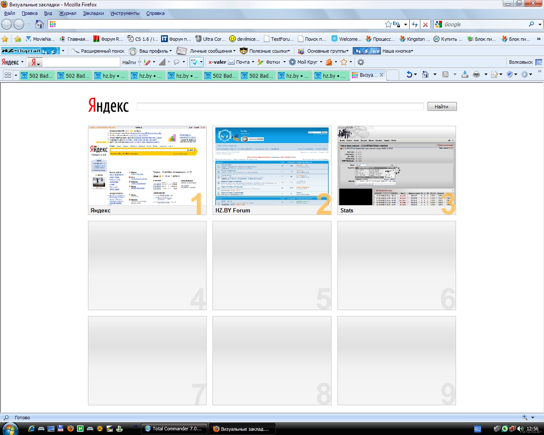Click the blue undo arrow in the tab toolbar
The image size is (544, 435).
409,74
